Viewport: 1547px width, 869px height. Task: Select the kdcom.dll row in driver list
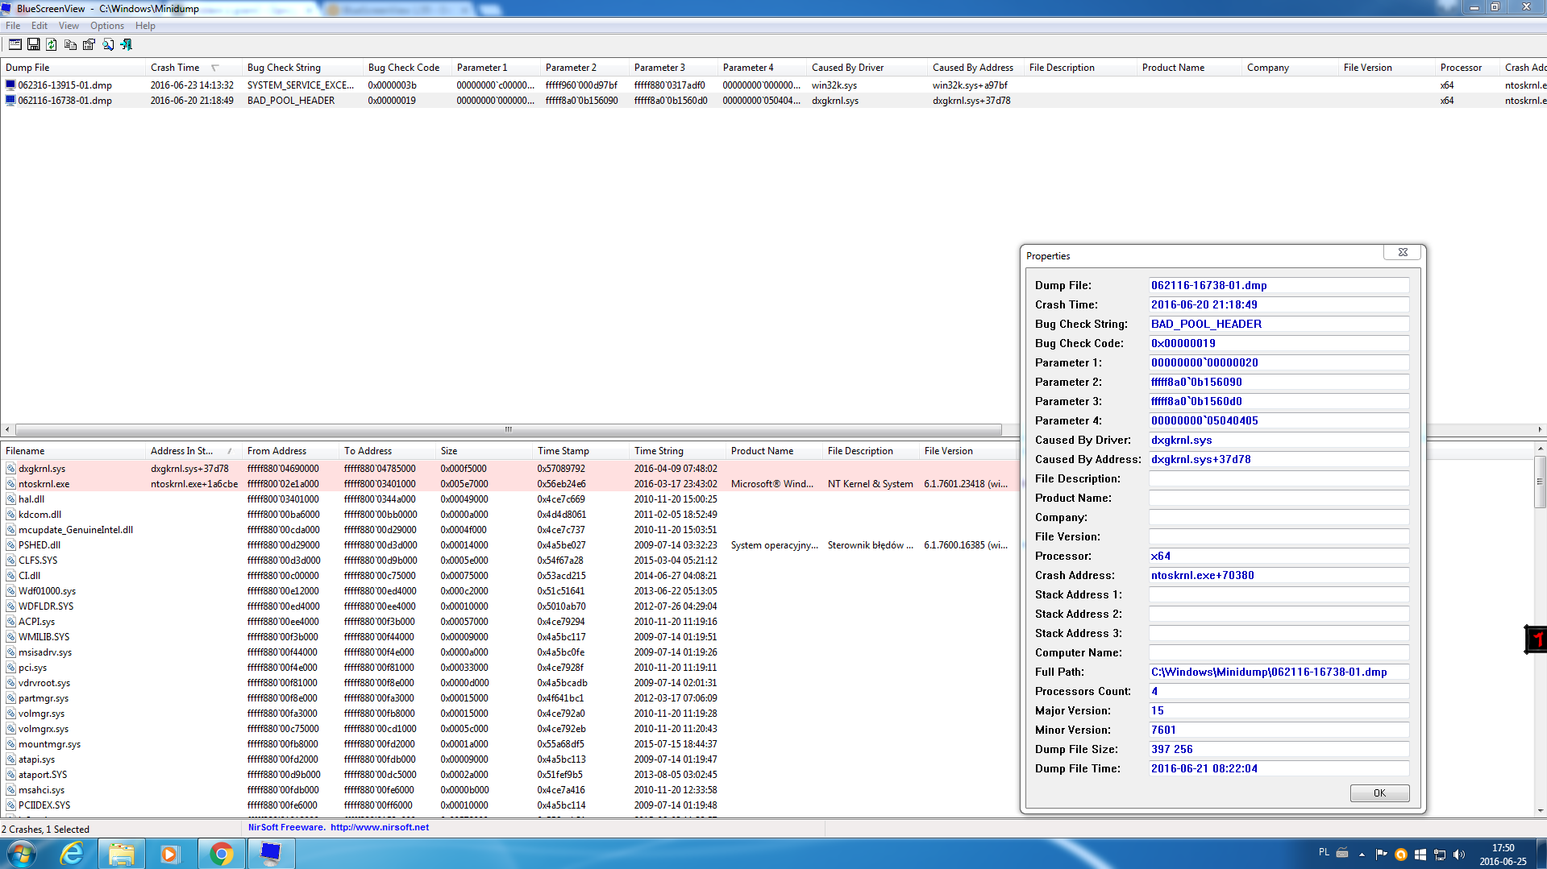click(x=509, y=515)
